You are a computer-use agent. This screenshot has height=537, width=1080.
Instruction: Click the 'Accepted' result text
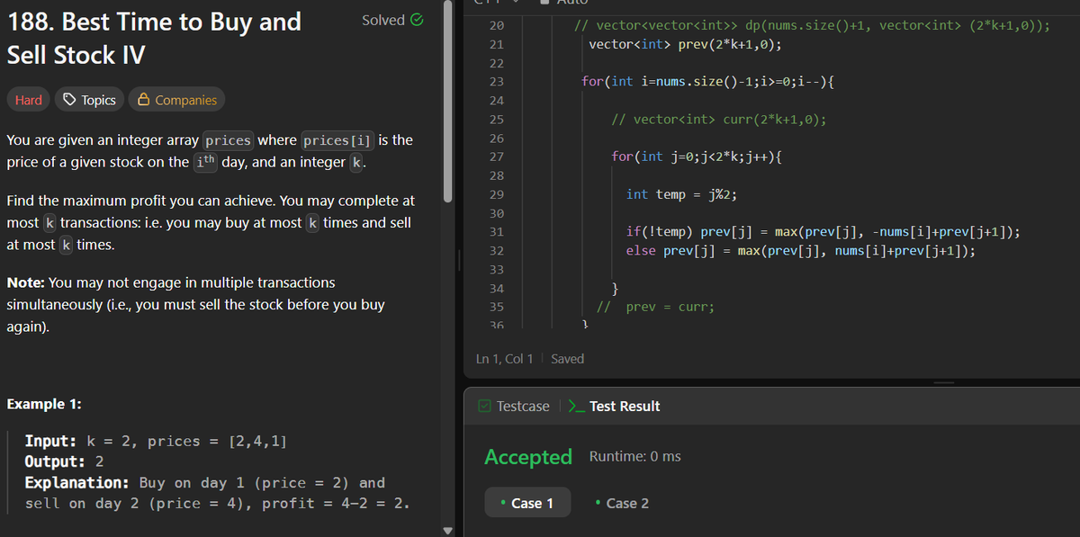(528, 457)
